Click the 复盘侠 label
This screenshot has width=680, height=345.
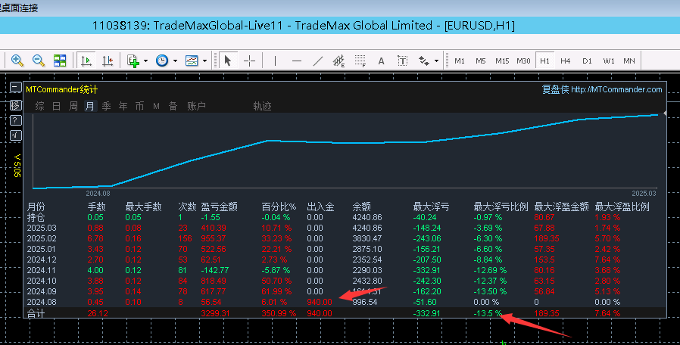tap(555, 90)
